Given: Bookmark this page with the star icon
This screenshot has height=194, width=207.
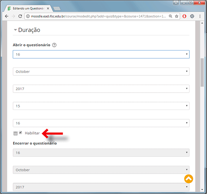Looking at the screenshot, I should [x=177, y=16].
